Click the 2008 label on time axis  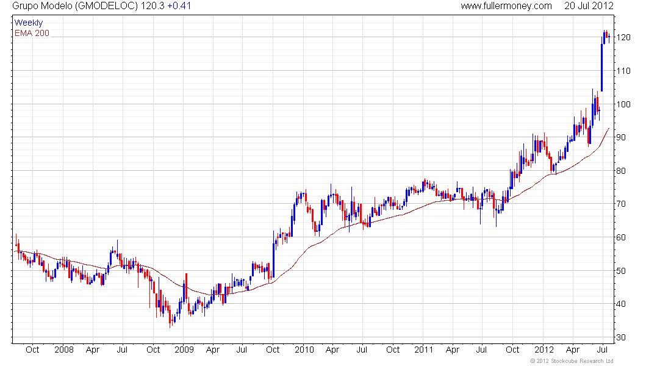coord(64,350)
